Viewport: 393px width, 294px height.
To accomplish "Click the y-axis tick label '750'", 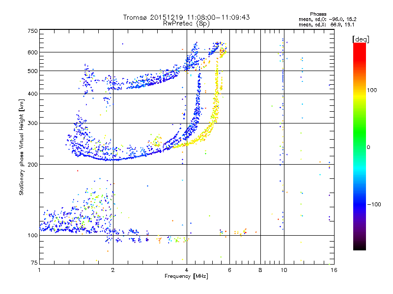I will coord(32,31).
